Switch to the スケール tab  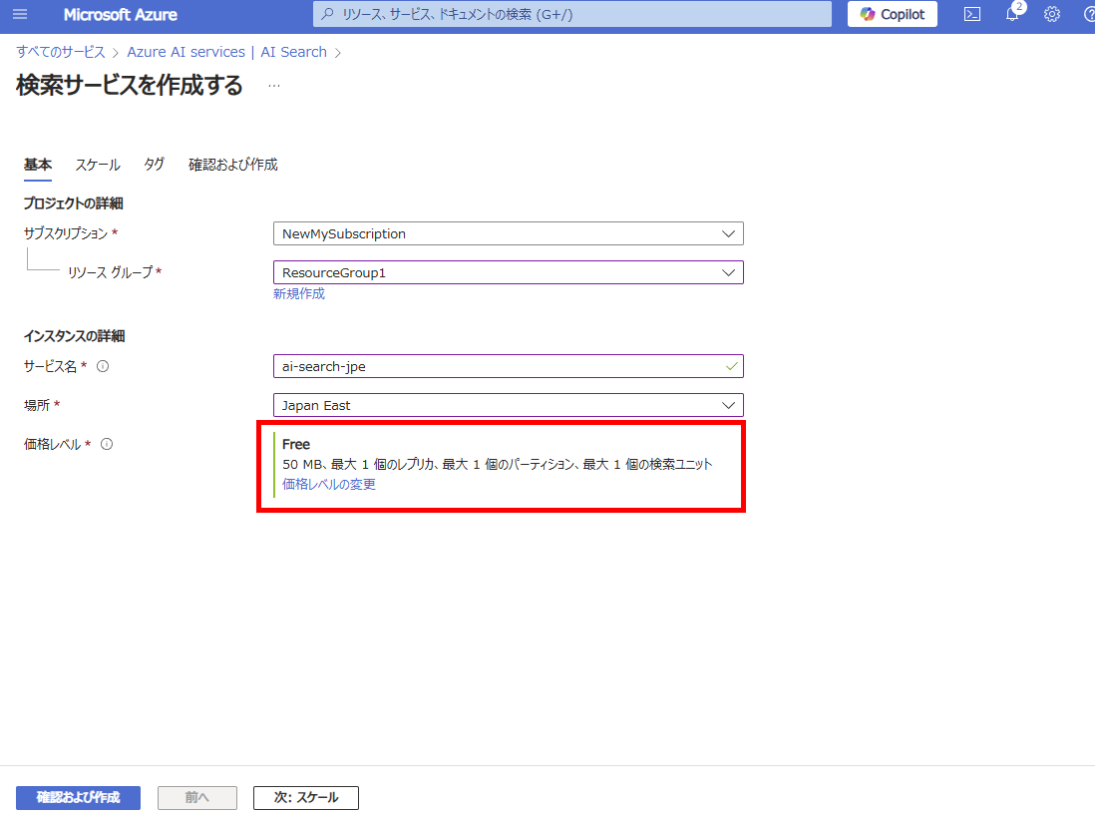pos(98,165)
